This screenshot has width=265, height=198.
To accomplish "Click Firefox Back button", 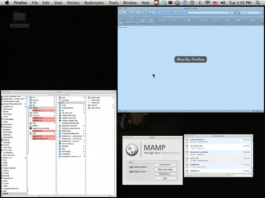I will point(121,12).
